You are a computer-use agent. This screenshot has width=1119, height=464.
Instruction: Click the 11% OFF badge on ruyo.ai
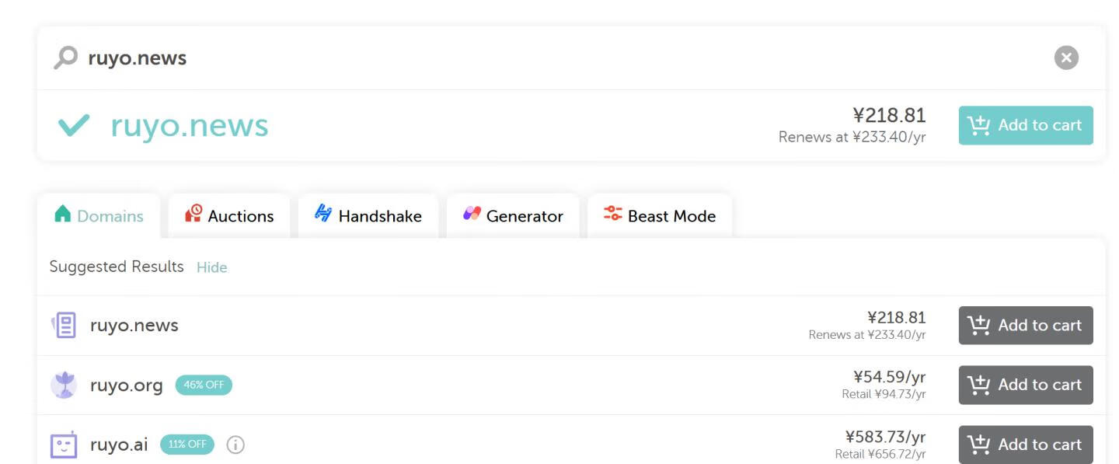[187, 445]
